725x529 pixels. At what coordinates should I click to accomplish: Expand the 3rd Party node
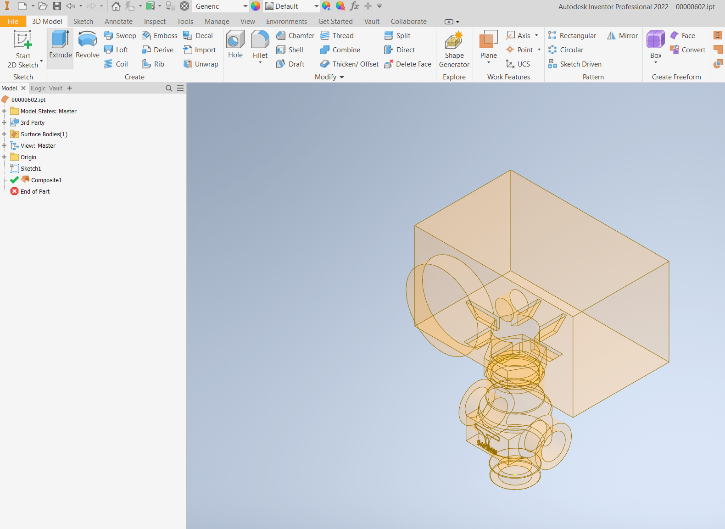4,123
